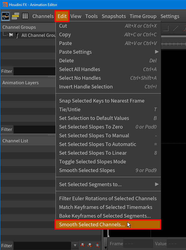This screenshot has width=186, height=250.
Task: Switch to the Dopesheet view icon
Action: (x=16, y=16)
